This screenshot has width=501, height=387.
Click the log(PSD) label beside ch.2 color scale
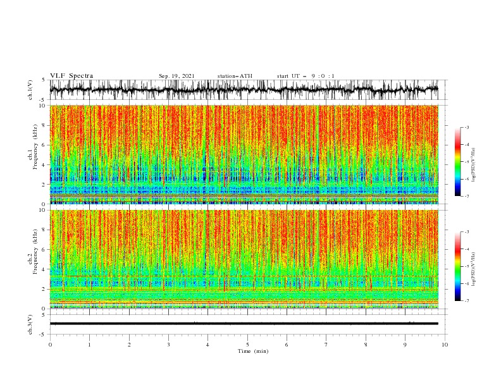click(473, 269)
